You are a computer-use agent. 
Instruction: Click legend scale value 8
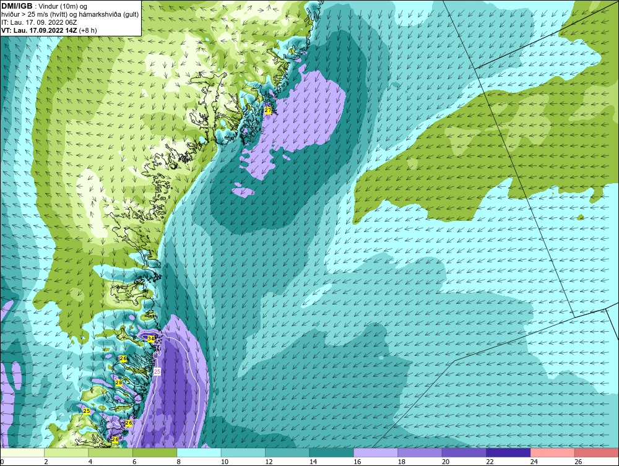click(179, 462)
